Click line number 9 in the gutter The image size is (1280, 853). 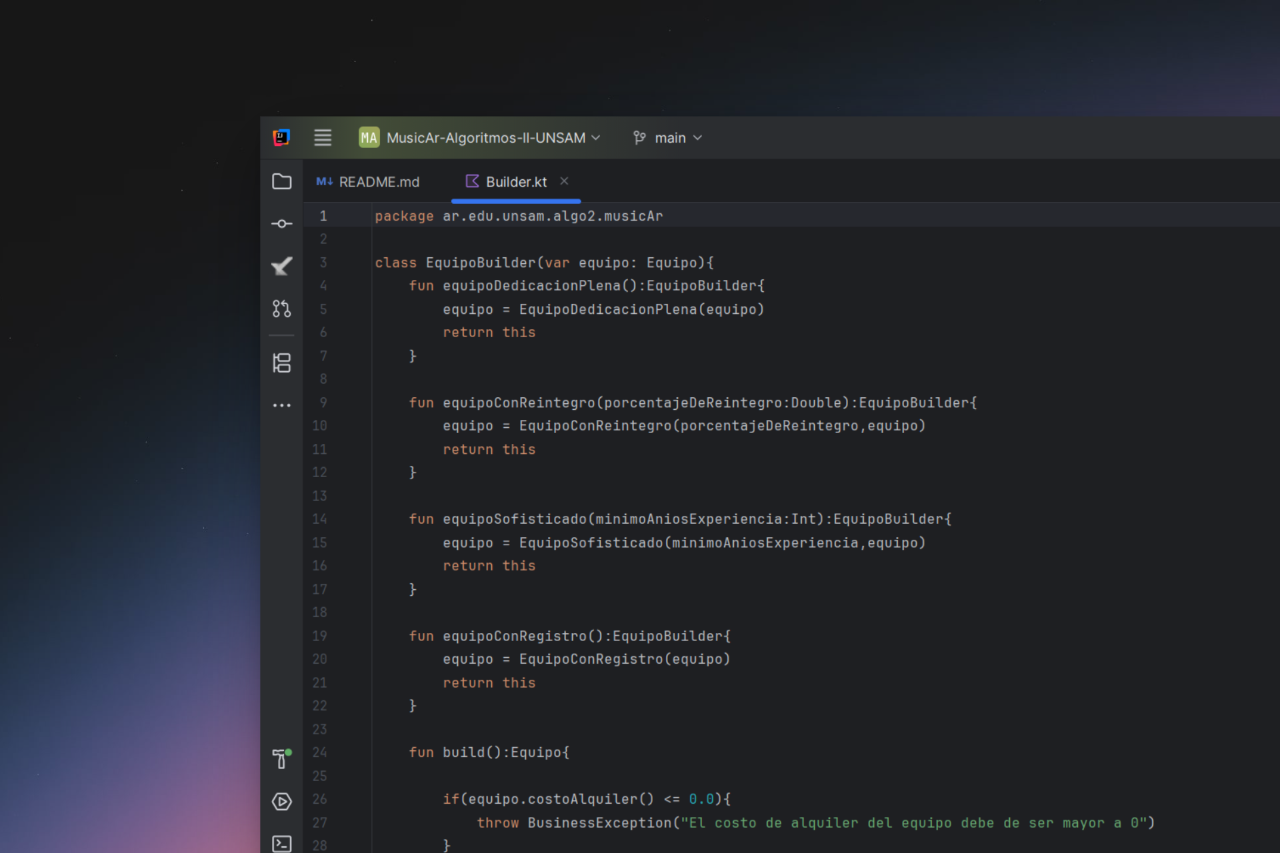click(323, 403)
